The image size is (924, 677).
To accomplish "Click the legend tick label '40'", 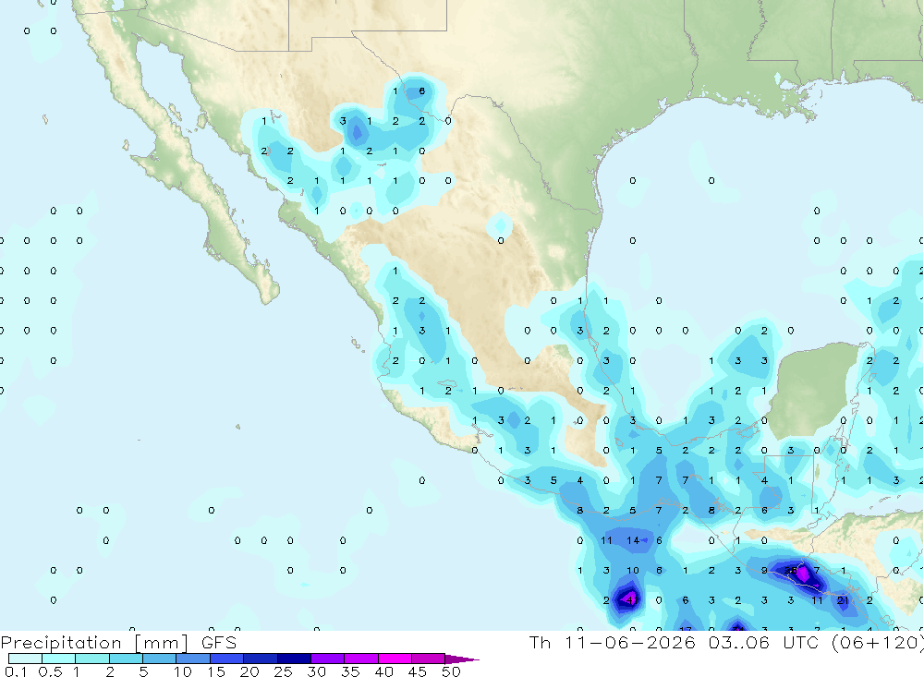I will pyautogui.click(x=383, y=671).
